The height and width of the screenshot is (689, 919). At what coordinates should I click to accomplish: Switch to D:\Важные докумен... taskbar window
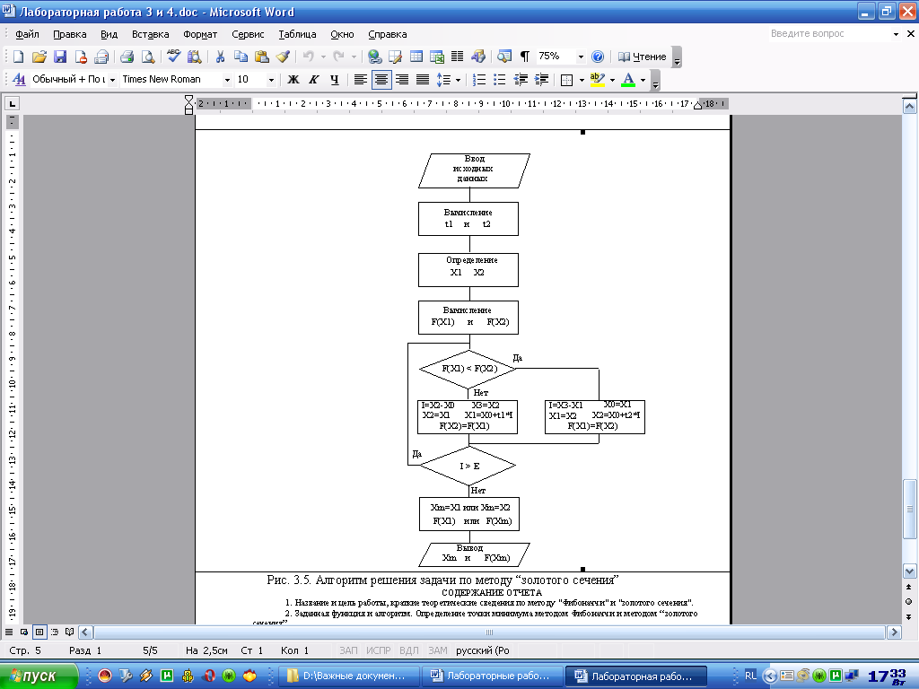coord(348,676)
